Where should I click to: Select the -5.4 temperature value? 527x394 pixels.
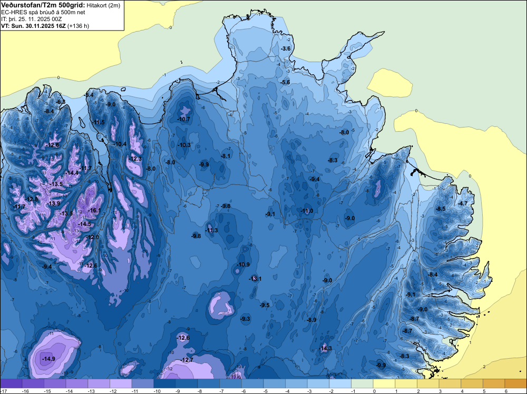(x=89, y=95)
